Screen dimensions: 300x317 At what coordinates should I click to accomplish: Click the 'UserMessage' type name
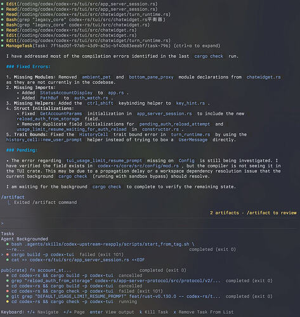point(193,139)
